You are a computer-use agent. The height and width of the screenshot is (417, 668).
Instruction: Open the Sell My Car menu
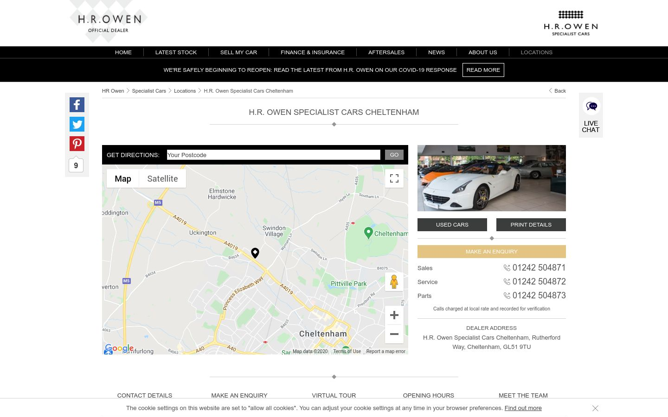click(238, 52)
